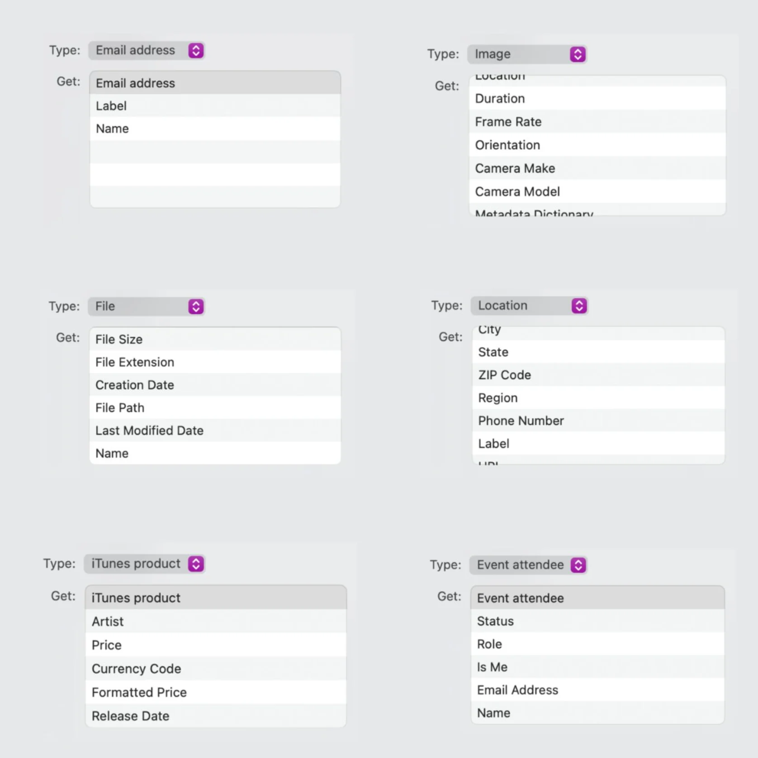The height and width of the screenshot is (758, 758).
Task: Select Phone Number under Location type
Action: coord(598,421)
